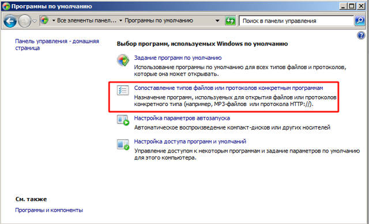Click the magnifier search button
Screen dimensions: 369x224
click(x=360, y=21)
